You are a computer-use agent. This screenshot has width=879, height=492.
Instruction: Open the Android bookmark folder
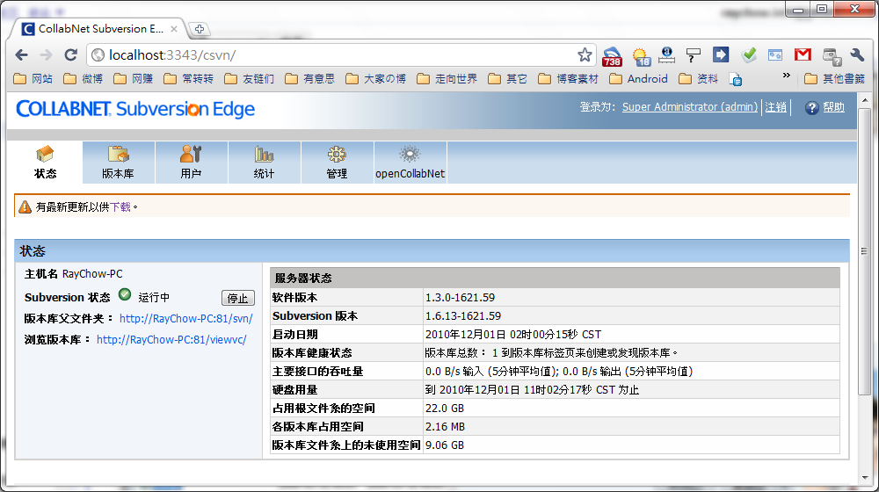tap(638, 79)
